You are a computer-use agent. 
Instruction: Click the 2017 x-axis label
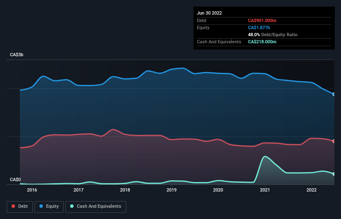click(79, 190)
